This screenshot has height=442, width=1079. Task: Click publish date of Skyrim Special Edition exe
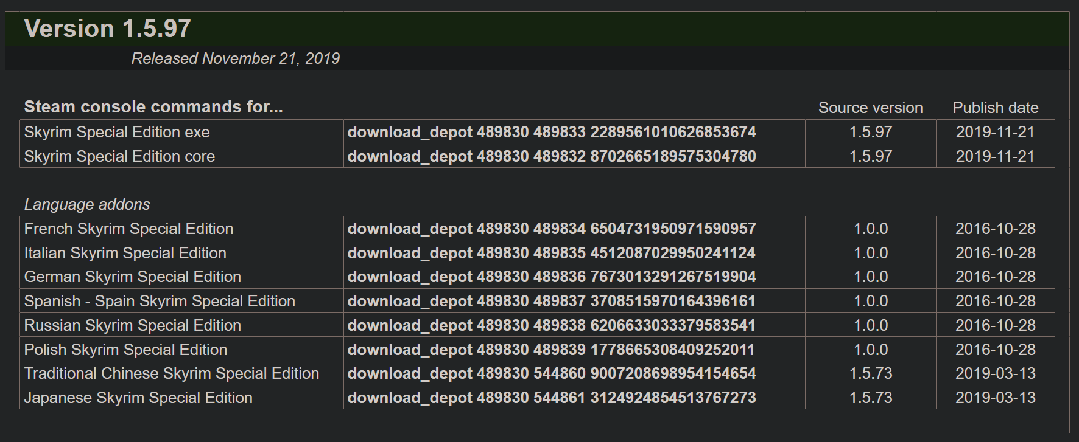pos(996,132)
